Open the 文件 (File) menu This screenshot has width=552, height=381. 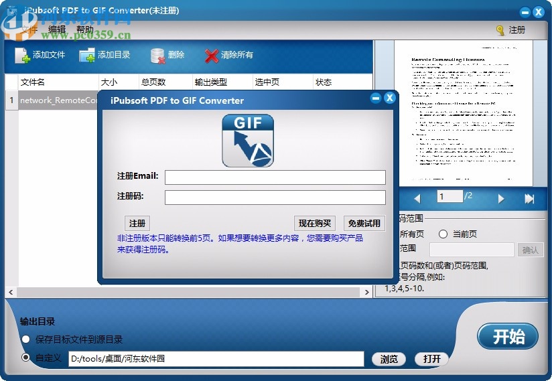point(29,29)
